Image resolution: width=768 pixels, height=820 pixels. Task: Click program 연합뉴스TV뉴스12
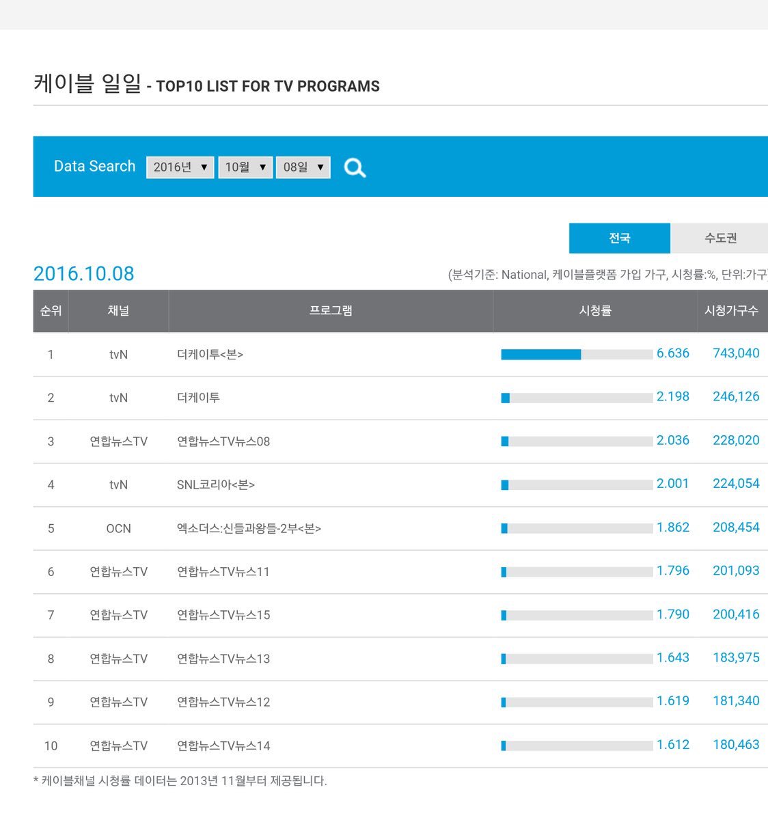tap(223, 702)
